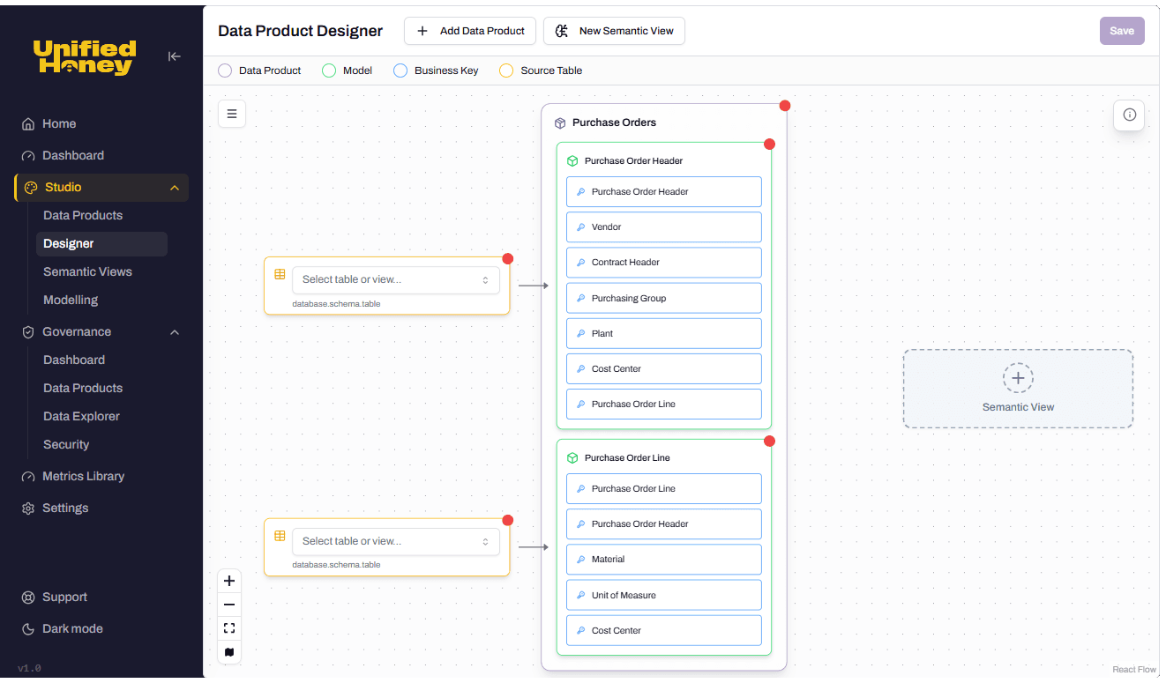Select the Purchasing Group business key
The height and width of the screenshot is (683, 1166).
point(664,299)
